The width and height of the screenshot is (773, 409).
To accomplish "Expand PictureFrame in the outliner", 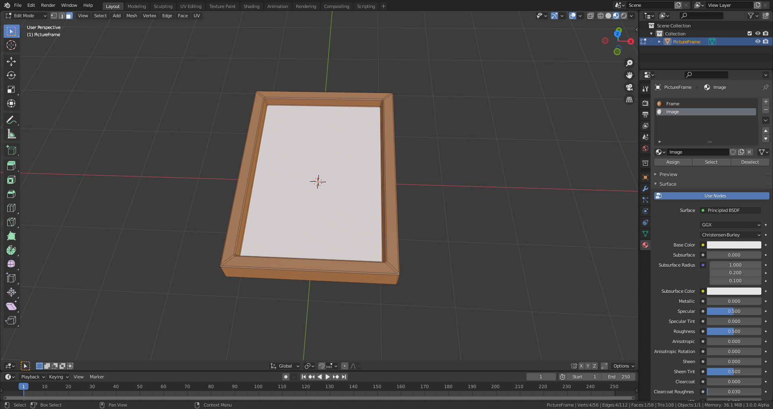I will pyautogui.click(x=659, y=41).
